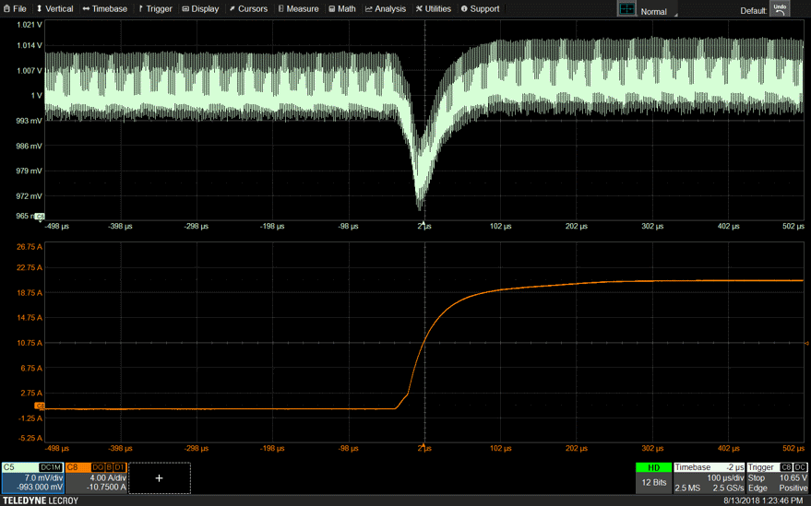Click the trigger level marker on the right edge

(806, 343)
